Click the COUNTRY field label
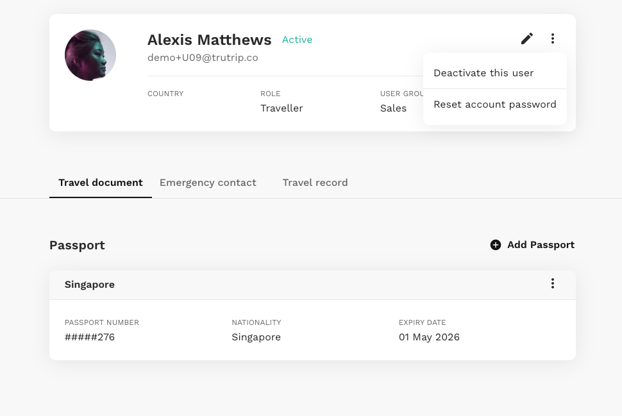The image size is (622, 416). click(165, 94)
